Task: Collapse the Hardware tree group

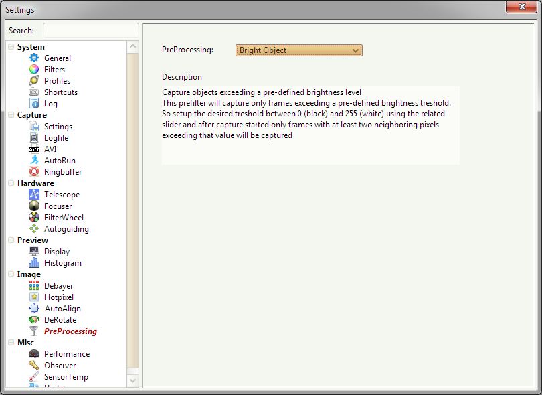Action: [x=11, y=183]
